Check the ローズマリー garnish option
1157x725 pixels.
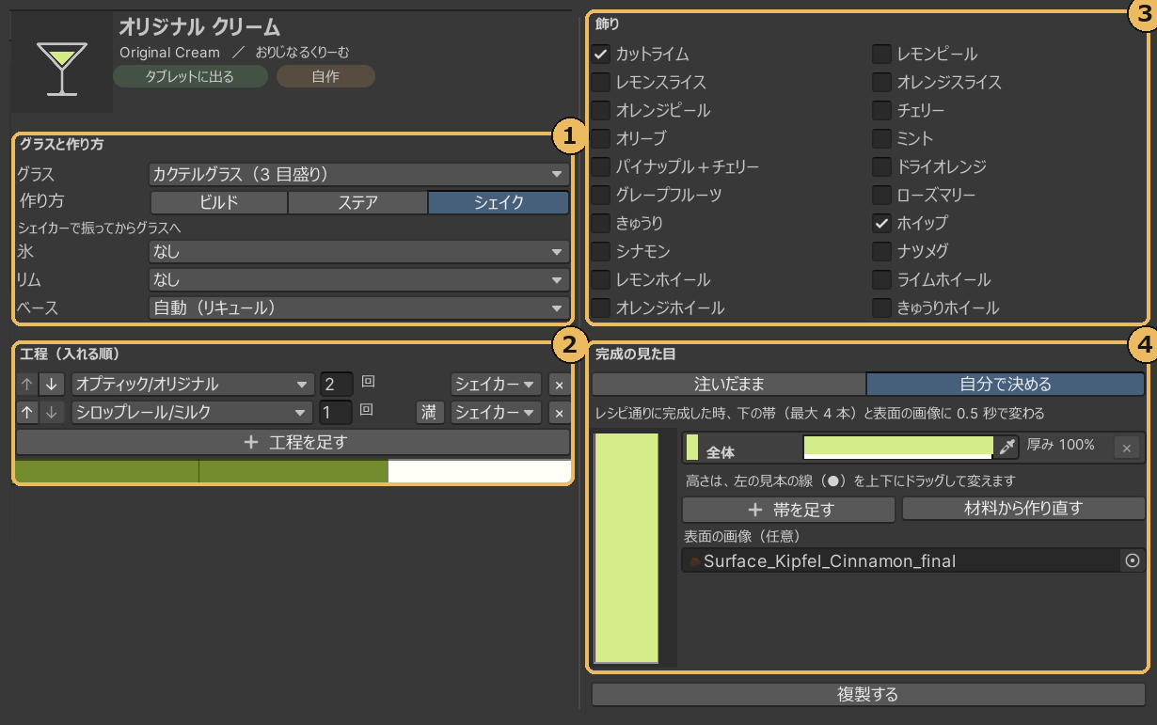click(881, 195)
